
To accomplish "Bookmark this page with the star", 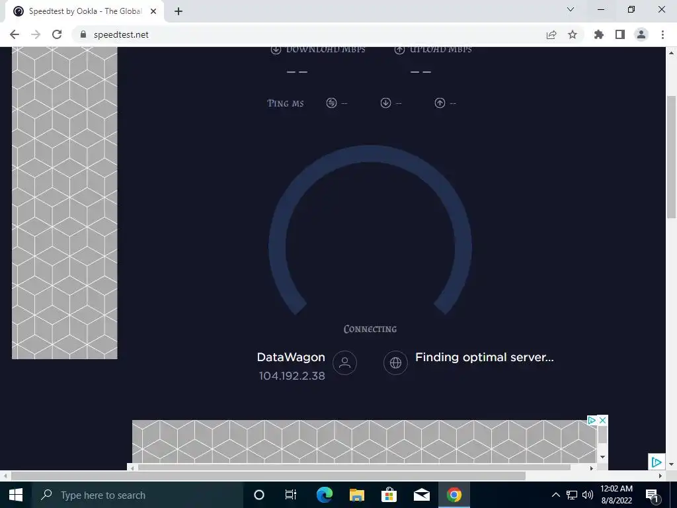I will coord(573,34).
